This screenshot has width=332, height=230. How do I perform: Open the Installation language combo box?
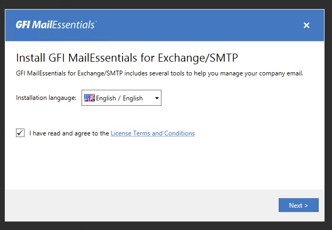click(x=122, y=98)
